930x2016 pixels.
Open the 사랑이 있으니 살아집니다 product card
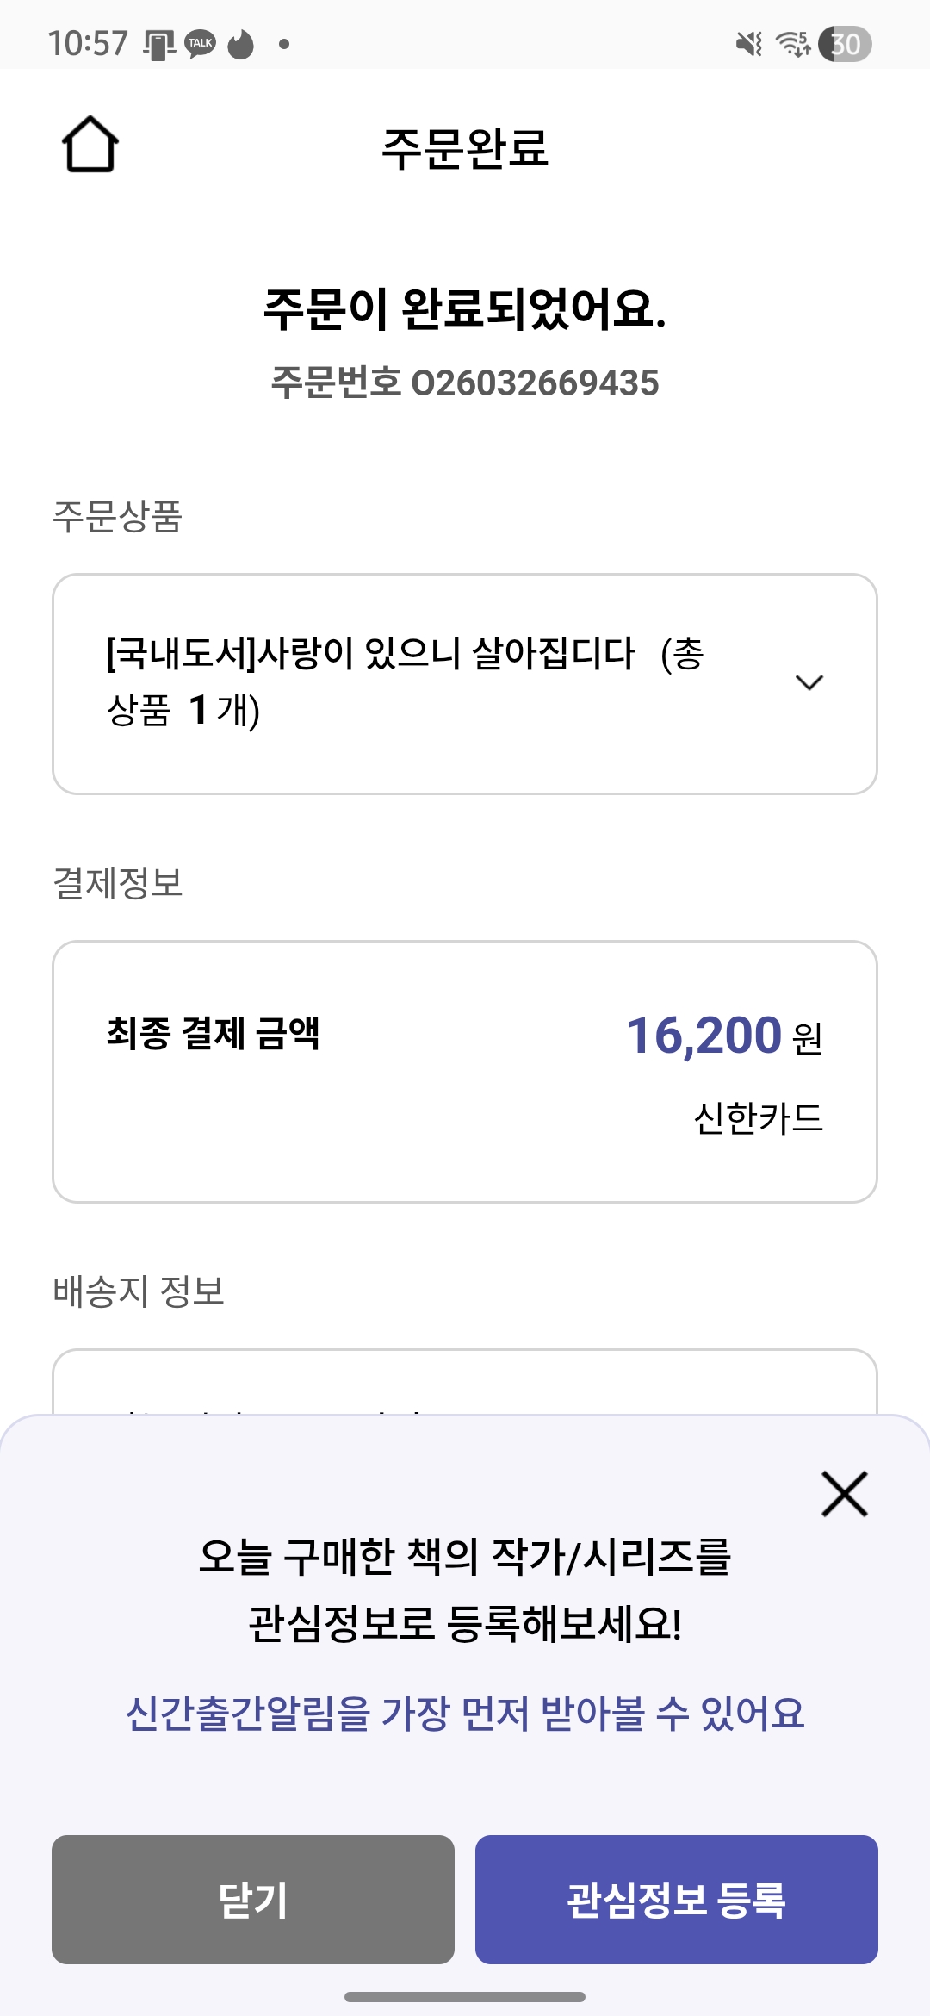[x=465, y=684]
